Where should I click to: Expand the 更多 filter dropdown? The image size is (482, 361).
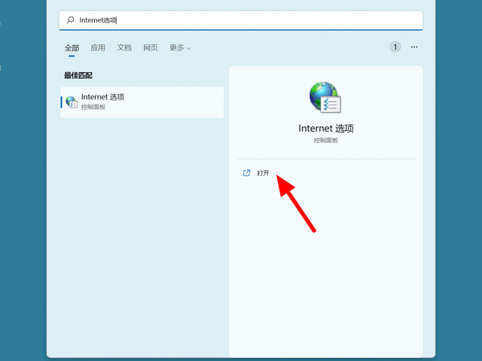180,47
